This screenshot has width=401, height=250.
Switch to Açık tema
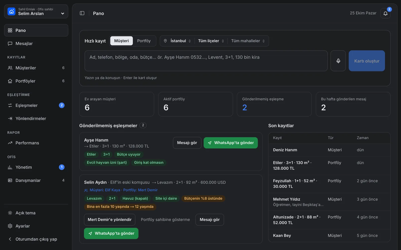point(36,213)
